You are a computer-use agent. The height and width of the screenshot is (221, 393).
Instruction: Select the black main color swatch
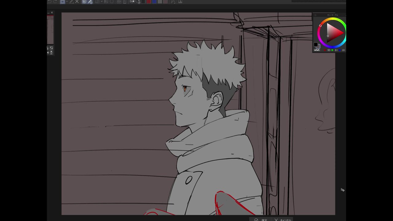pos(316,45)
